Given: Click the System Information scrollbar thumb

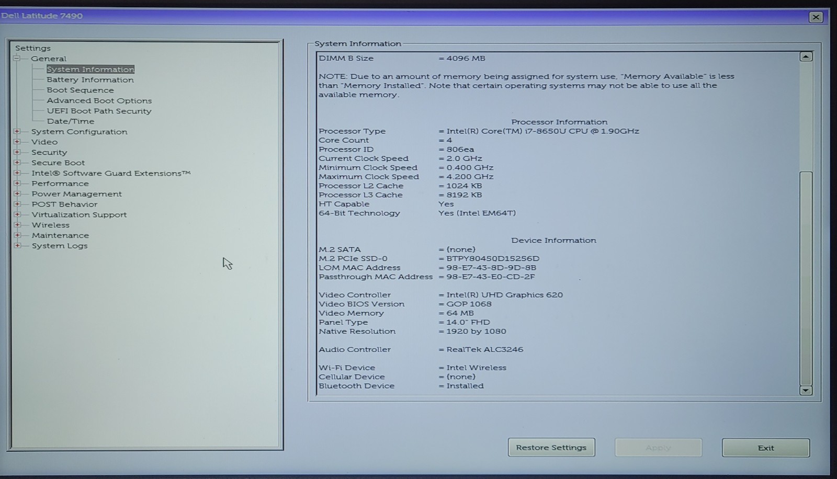Looking at the screenshot, I should point(806,278).
